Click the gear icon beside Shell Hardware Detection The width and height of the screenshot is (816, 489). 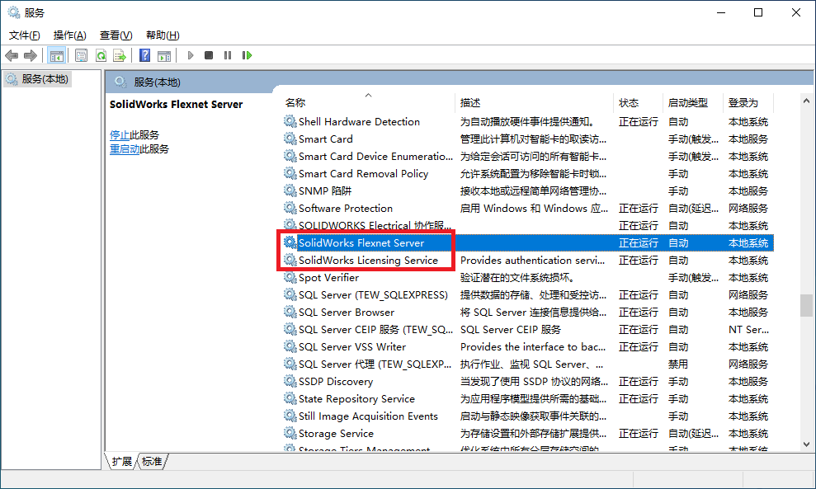[290, 121]
